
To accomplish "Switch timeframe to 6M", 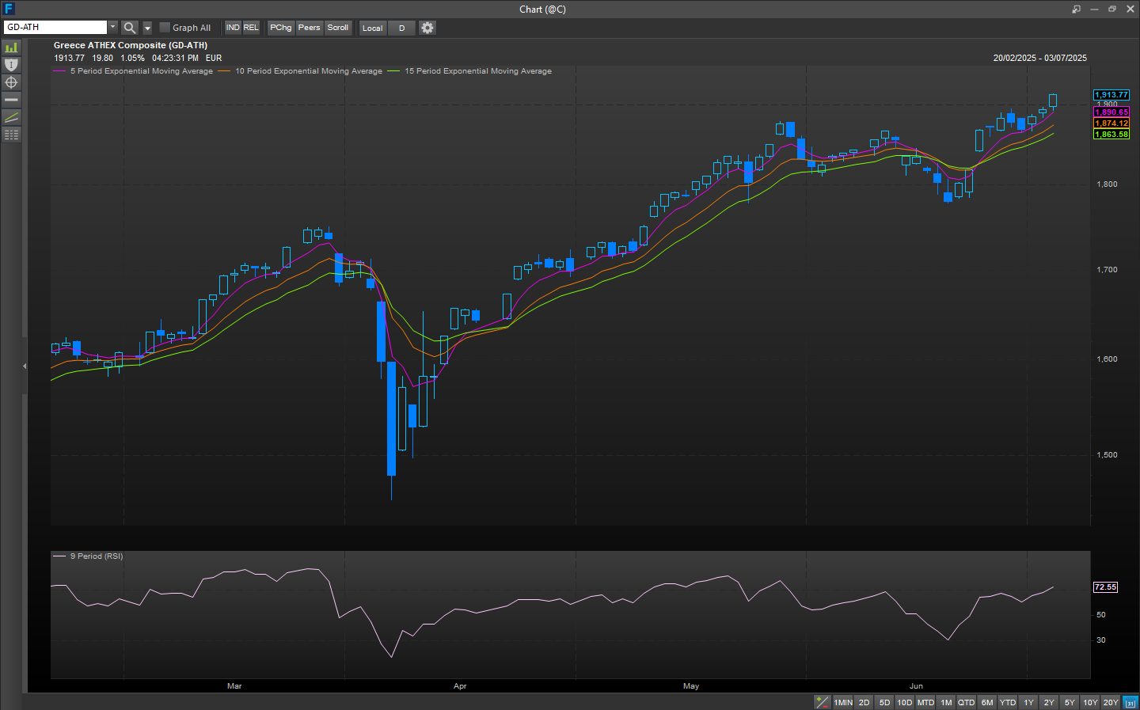I will click(986, 702).
